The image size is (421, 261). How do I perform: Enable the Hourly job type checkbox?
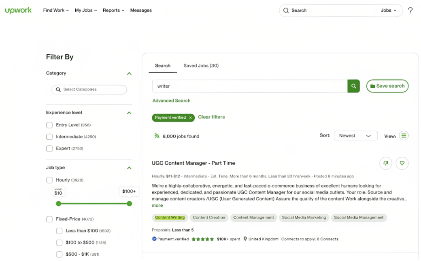(x=49, y=180)
